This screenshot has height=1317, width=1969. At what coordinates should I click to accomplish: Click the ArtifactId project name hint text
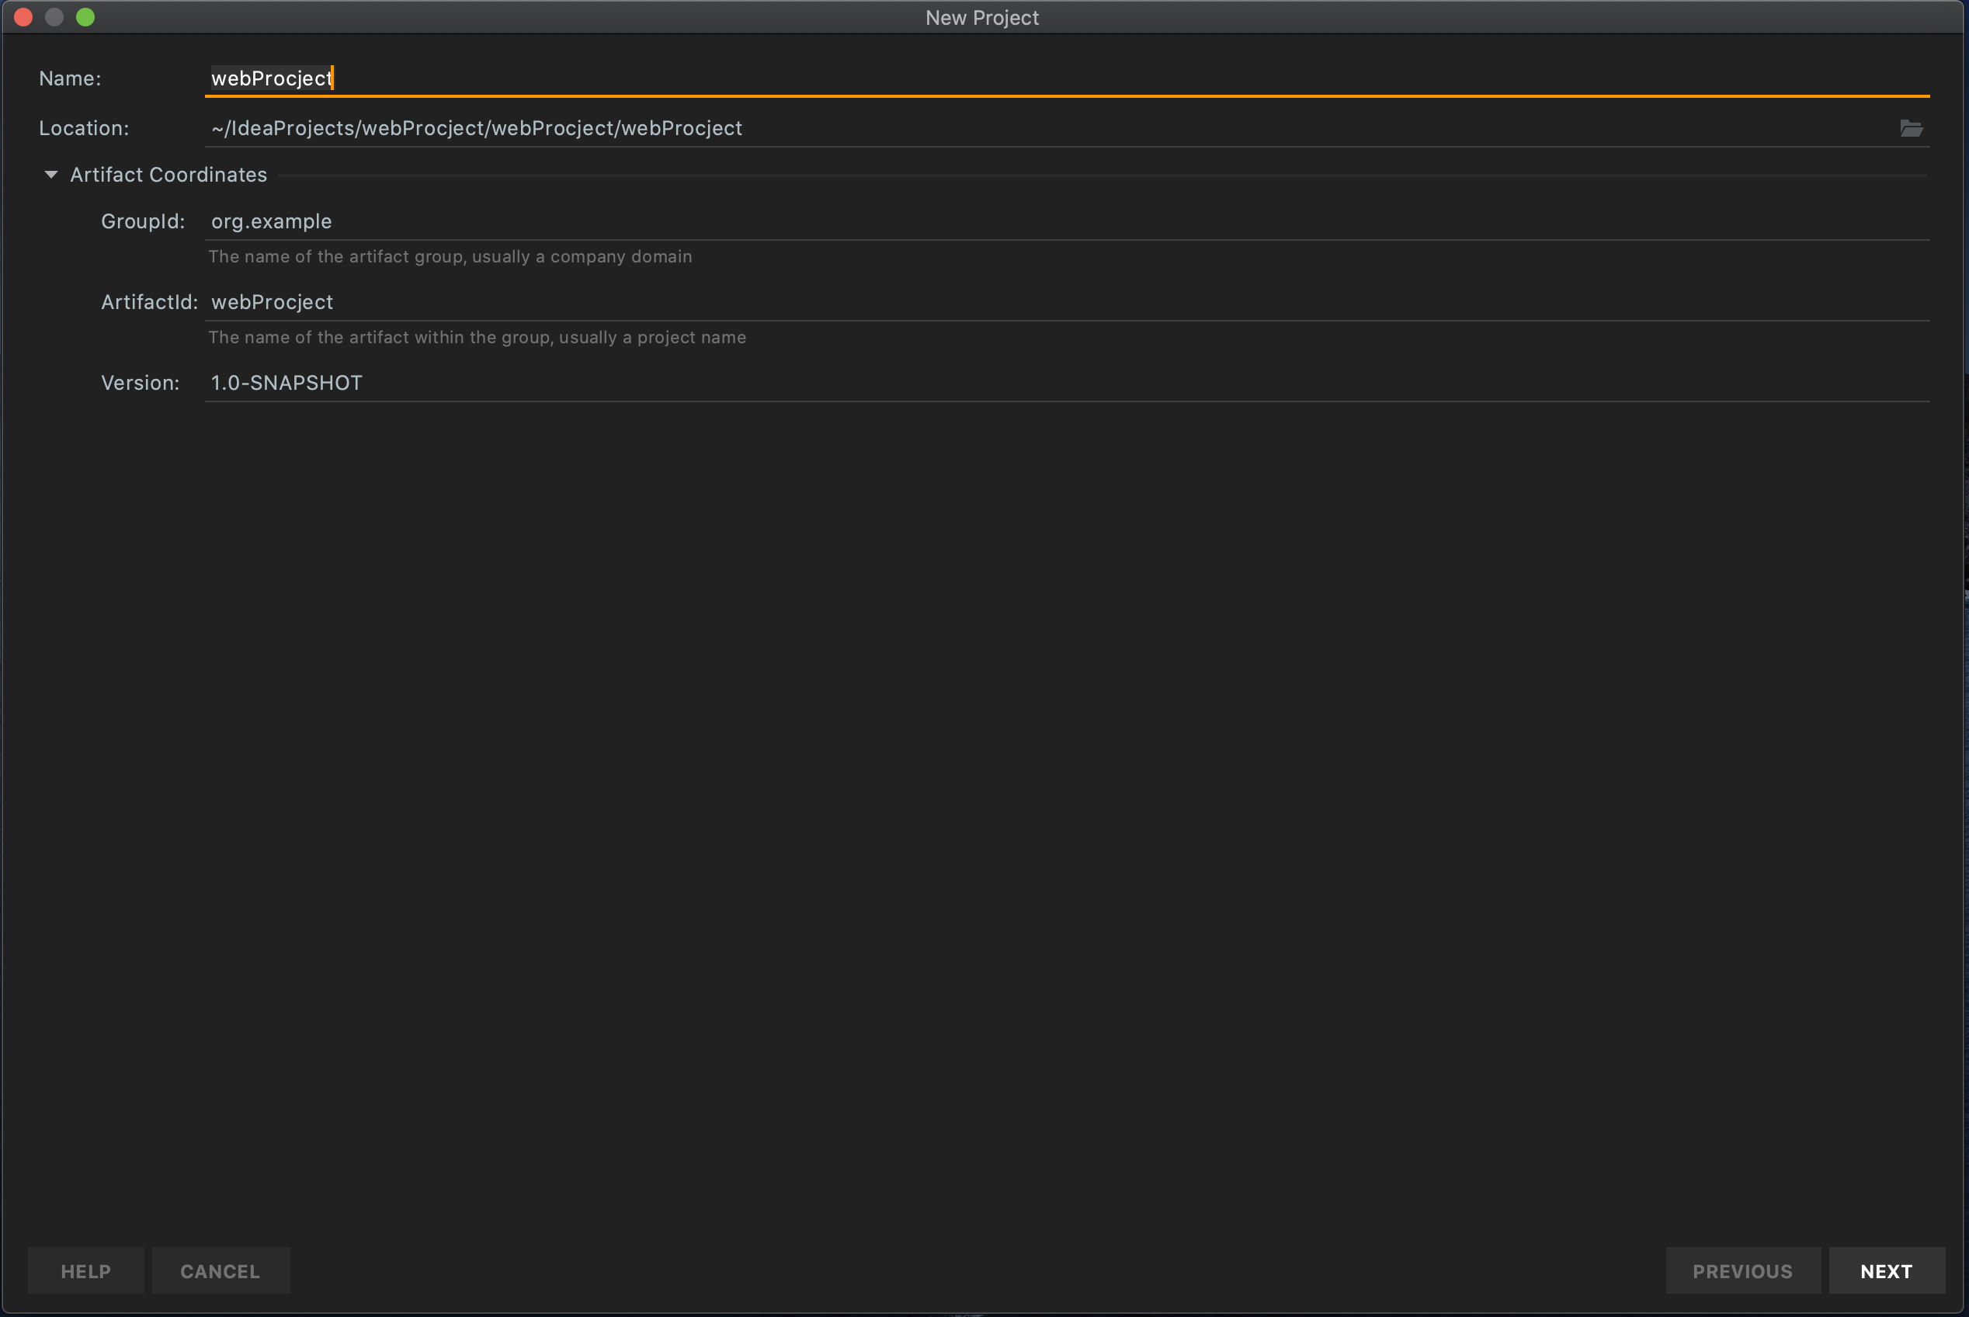(477, 338)
